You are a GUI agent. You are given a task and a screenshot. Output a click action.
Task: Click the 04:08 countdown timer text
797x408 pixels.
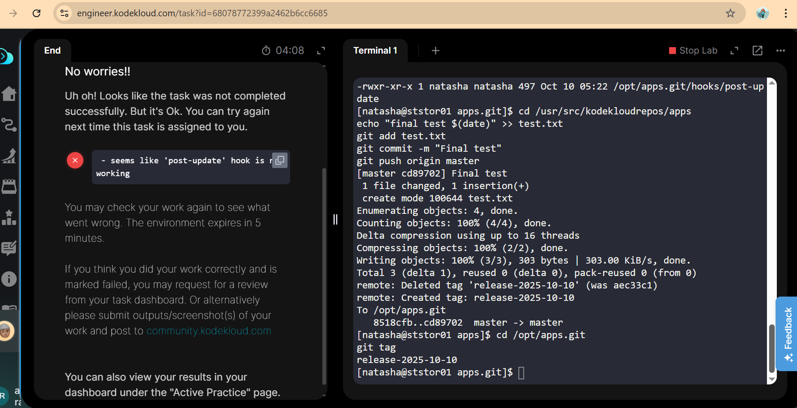point(290,51)
